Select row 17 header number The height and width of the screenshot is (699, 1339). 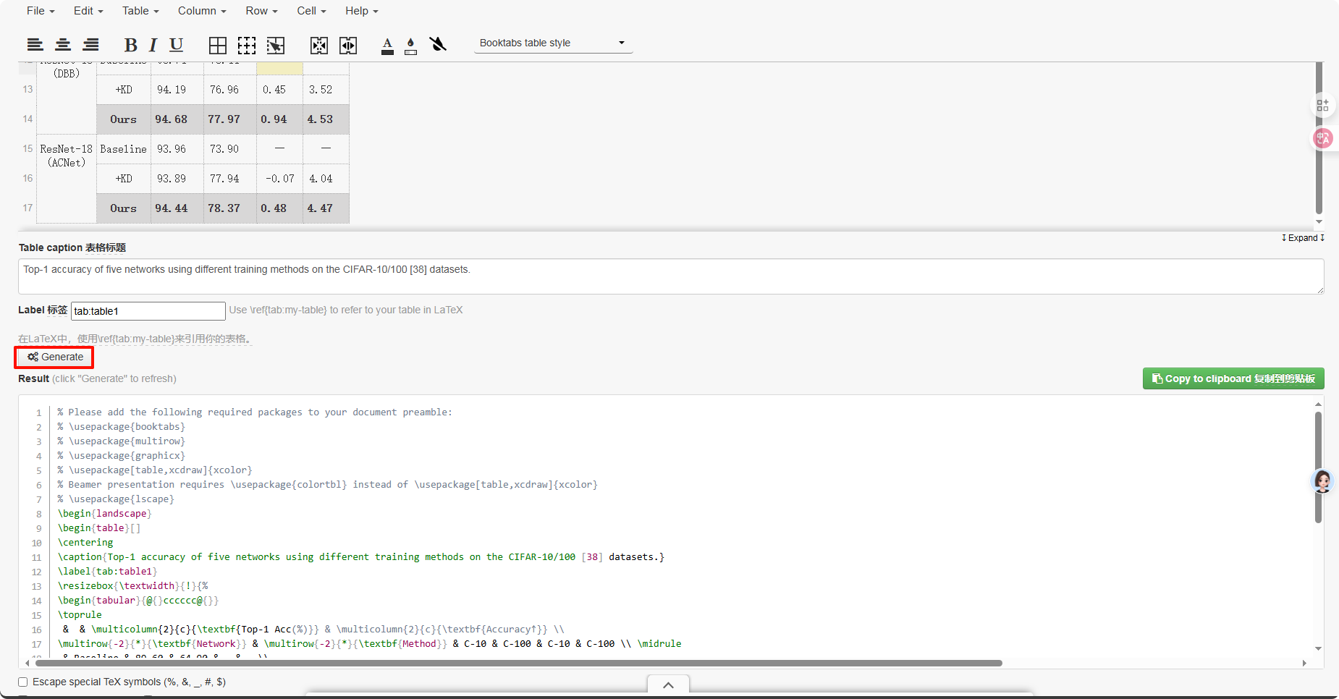tap(28, 208)
